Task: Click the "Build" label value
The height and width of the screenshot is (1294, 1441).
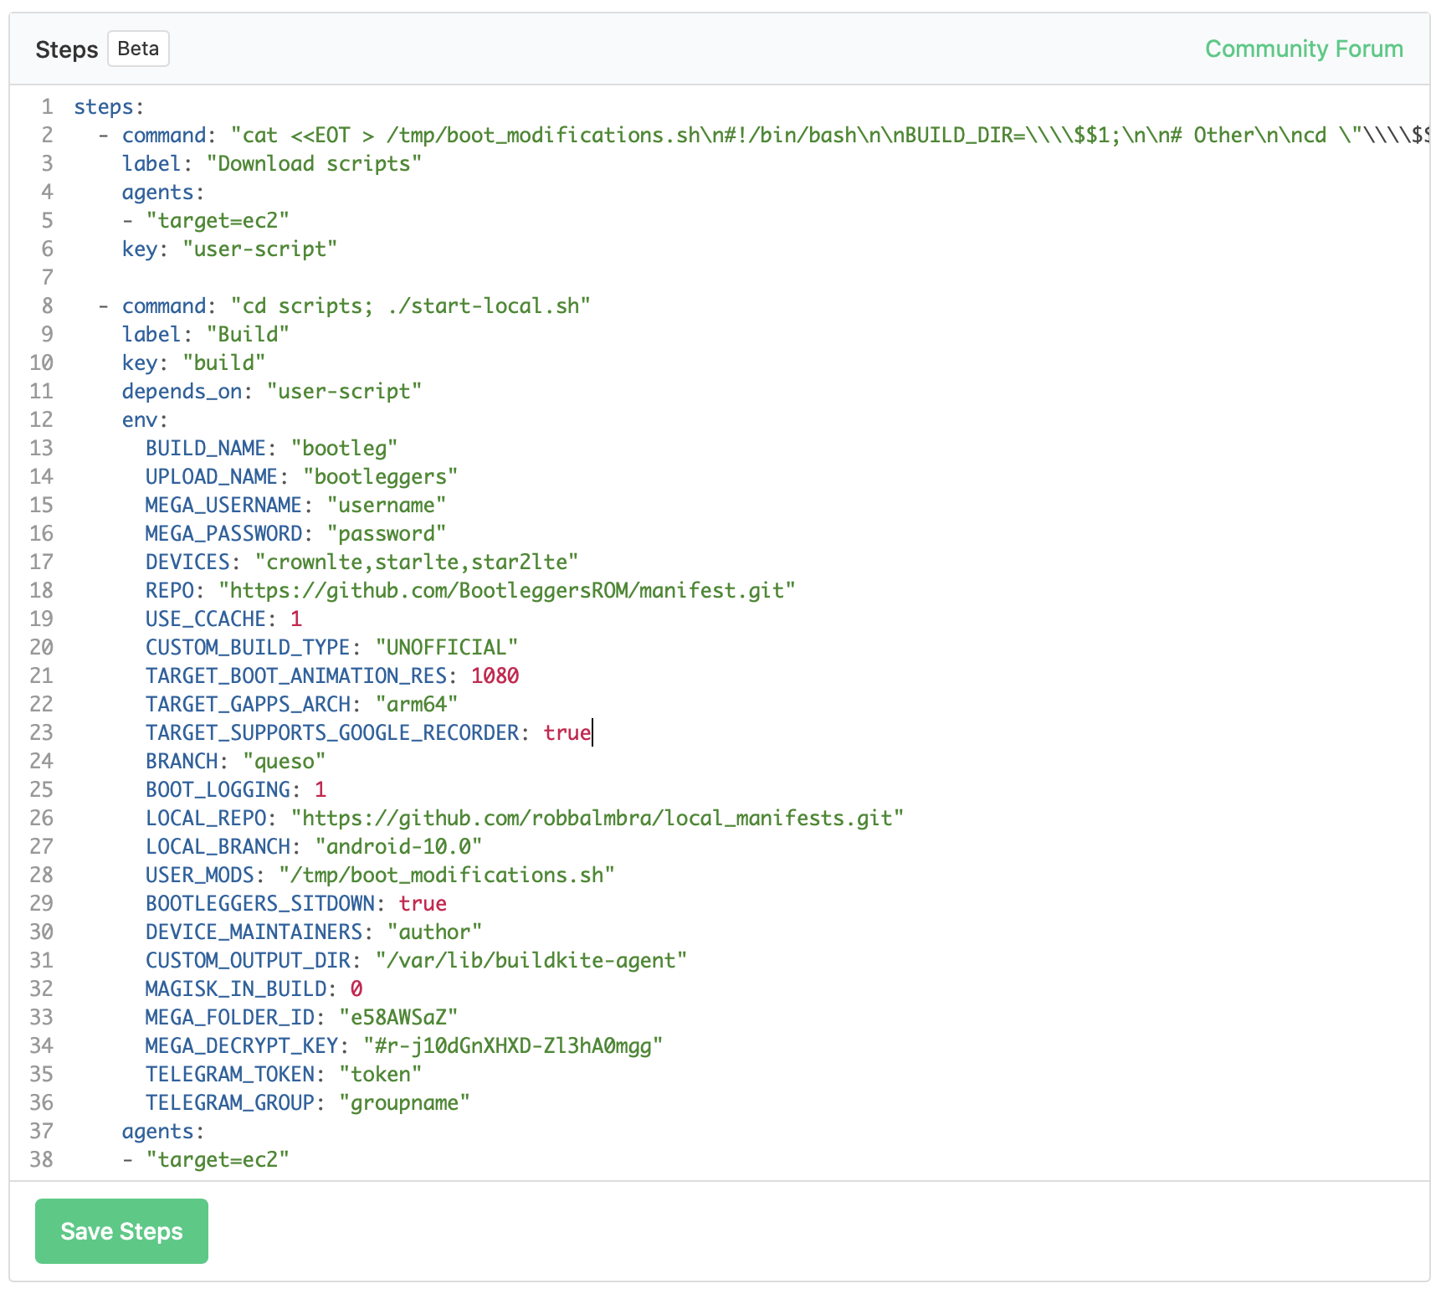Action: point(248,335)
